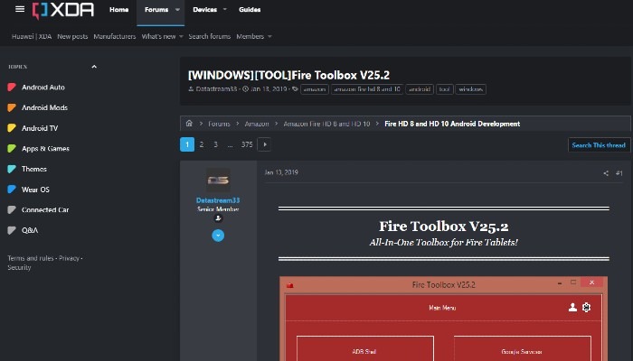
Task: Open the Home menu item
Action: 118,10
